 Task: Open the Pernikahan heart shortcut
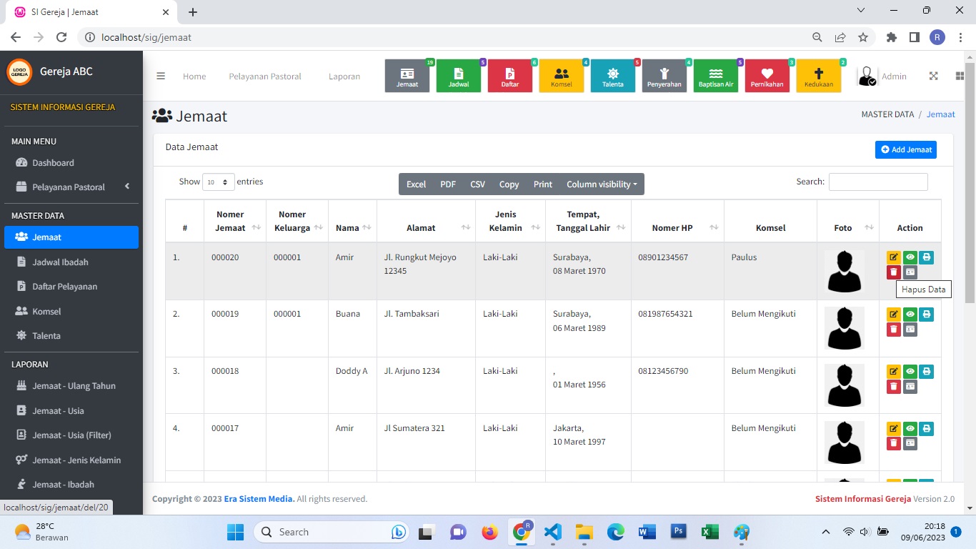coord(767,76)
